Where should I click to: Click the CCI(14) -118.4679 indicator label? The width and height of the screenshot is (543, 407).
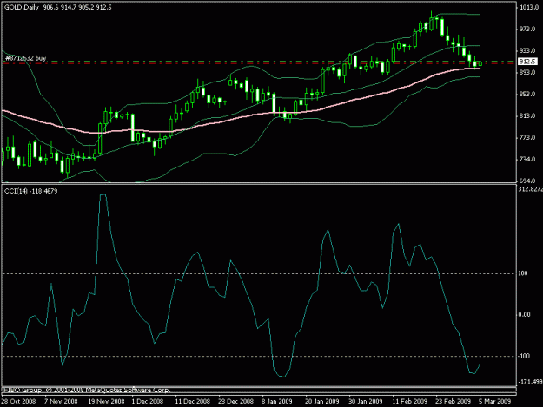(x=30, y=191)
